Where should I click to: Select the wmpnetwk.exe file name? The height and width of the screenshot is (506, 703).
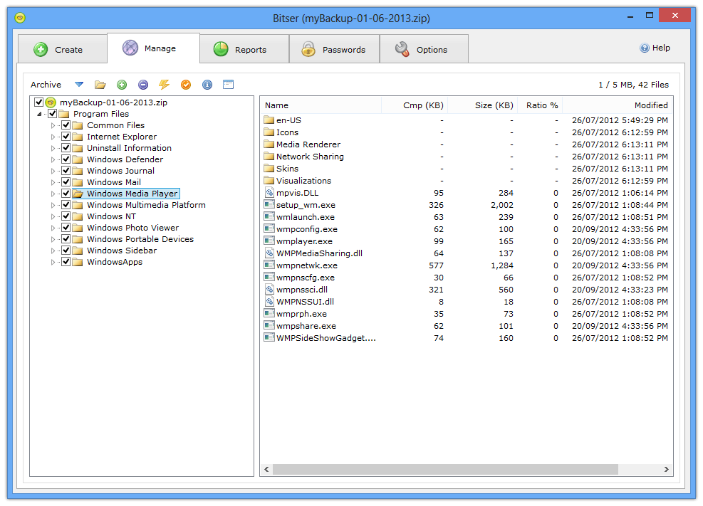pos(307,265)
